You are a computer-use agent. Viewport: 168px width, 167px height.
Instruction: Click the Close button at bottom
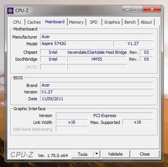(145, 154)
